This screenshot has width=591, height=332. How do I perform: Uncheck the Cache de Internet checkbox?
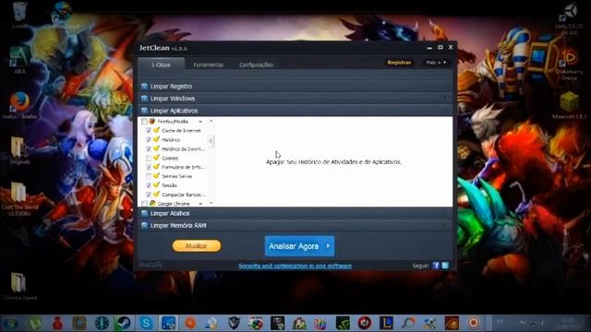point(149,131)
